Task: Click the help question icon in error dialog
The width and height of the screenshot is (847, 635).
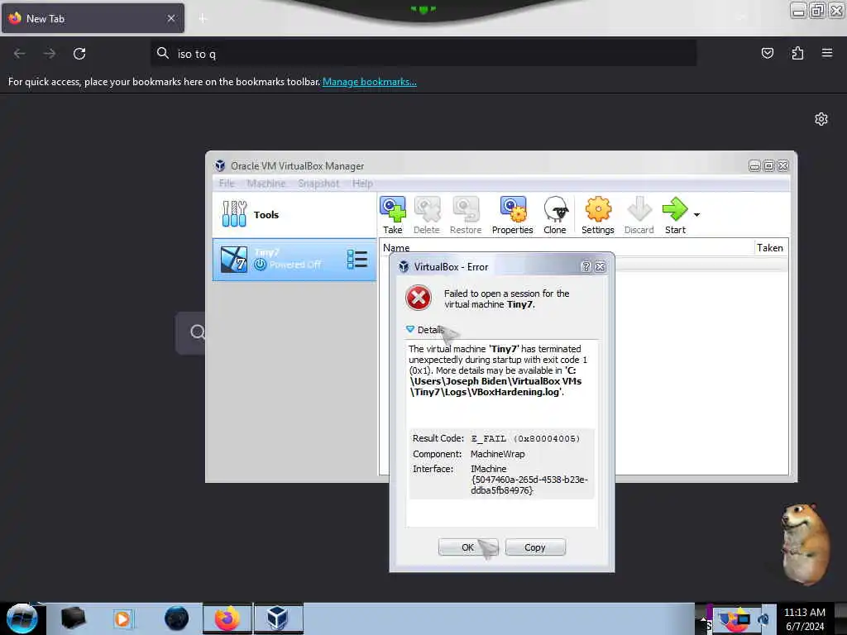Action: click(x=586, y=266)
